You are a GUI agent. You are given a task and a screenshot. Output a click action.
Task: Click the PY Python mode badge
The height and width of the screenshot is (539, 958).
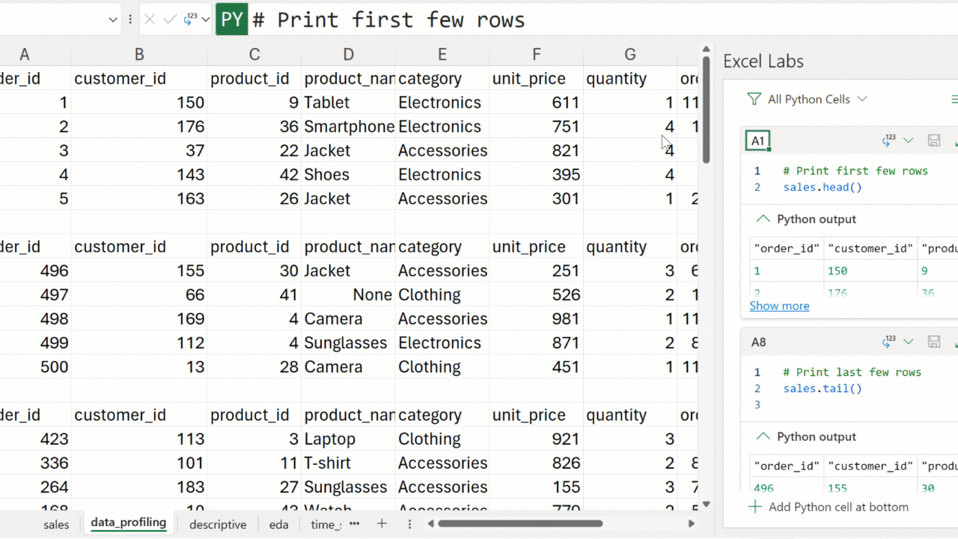point(232,20)
